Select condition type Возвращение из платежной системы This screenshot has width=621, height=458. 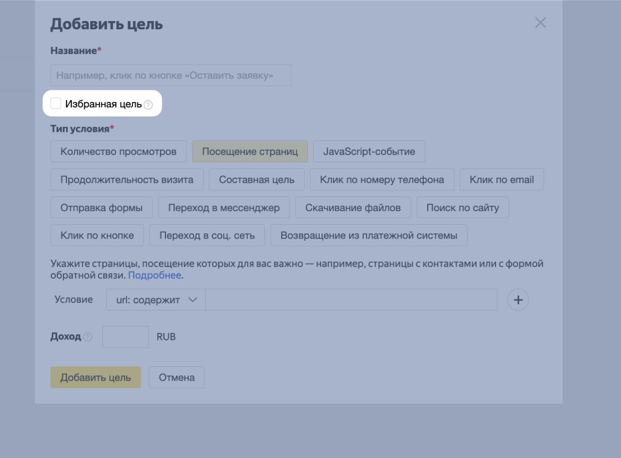pos(369,235)
